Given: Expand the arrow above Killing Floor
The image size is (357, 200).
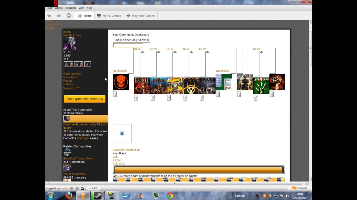Looking at the screenshot, I should [191, 52].
